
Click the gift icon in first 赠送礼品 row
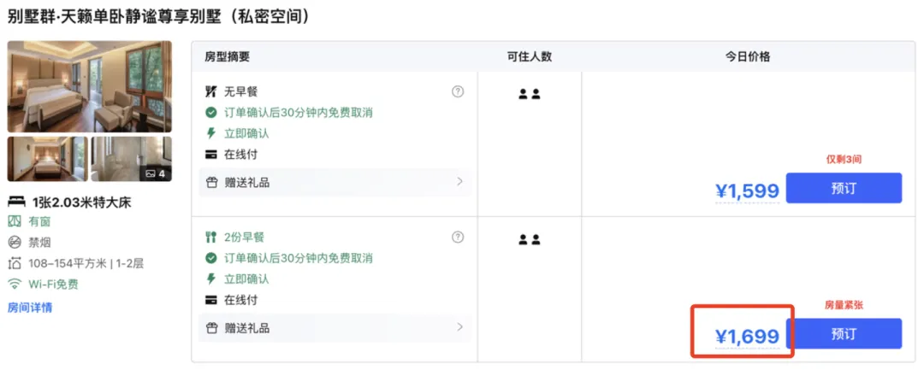coord(212,182)
